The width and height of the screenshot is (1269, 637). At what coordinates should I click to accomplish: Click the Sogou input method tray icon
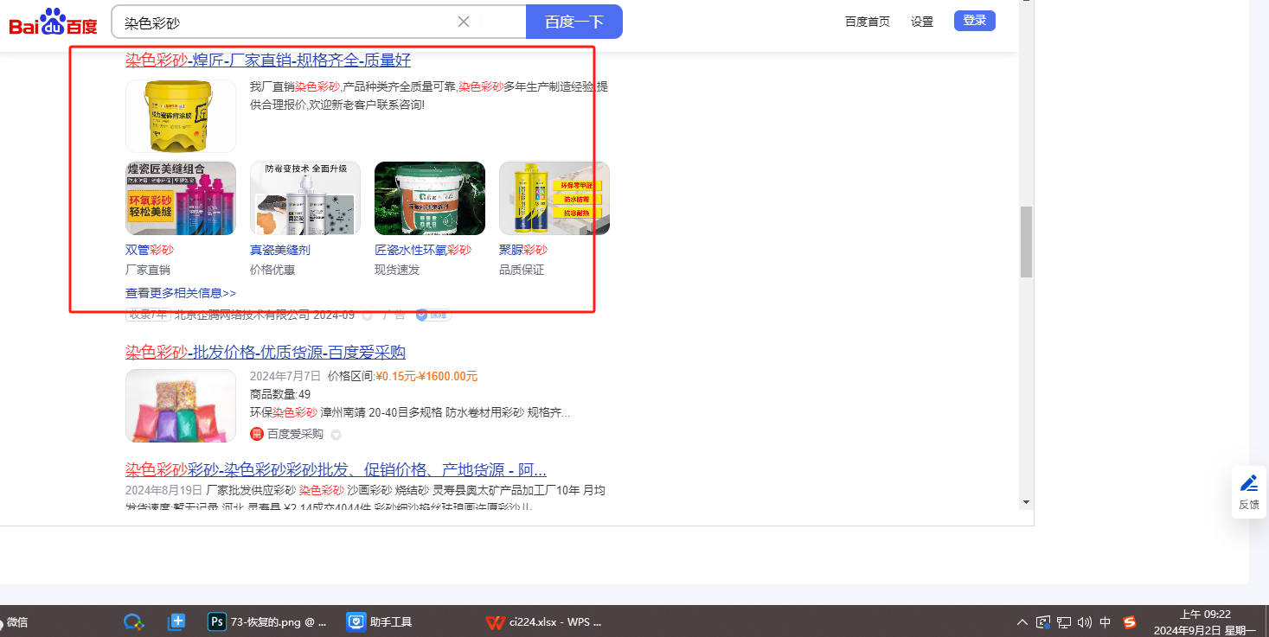[x=1129, y=621]
